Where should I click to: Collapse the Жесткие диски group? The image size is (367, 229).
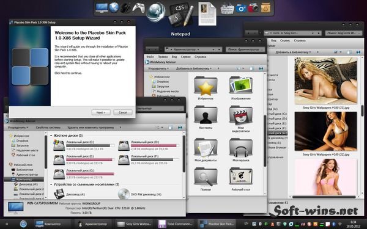coord(51,136)
